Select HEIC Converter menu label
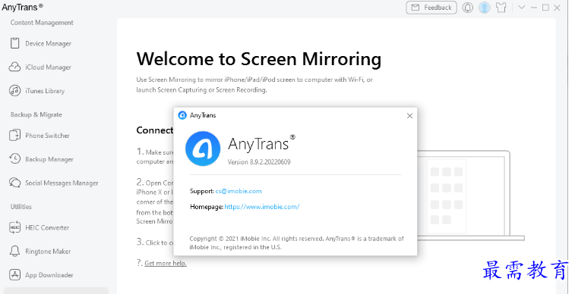575x294 pixels. point(47,227)
